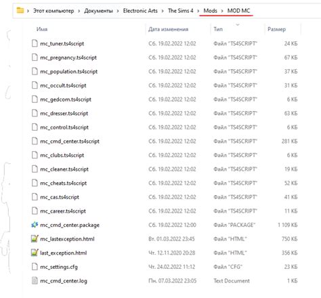The image size is (321, 298).
Task: Select file name mc_lastexception.html
Action: click(67, 239)
